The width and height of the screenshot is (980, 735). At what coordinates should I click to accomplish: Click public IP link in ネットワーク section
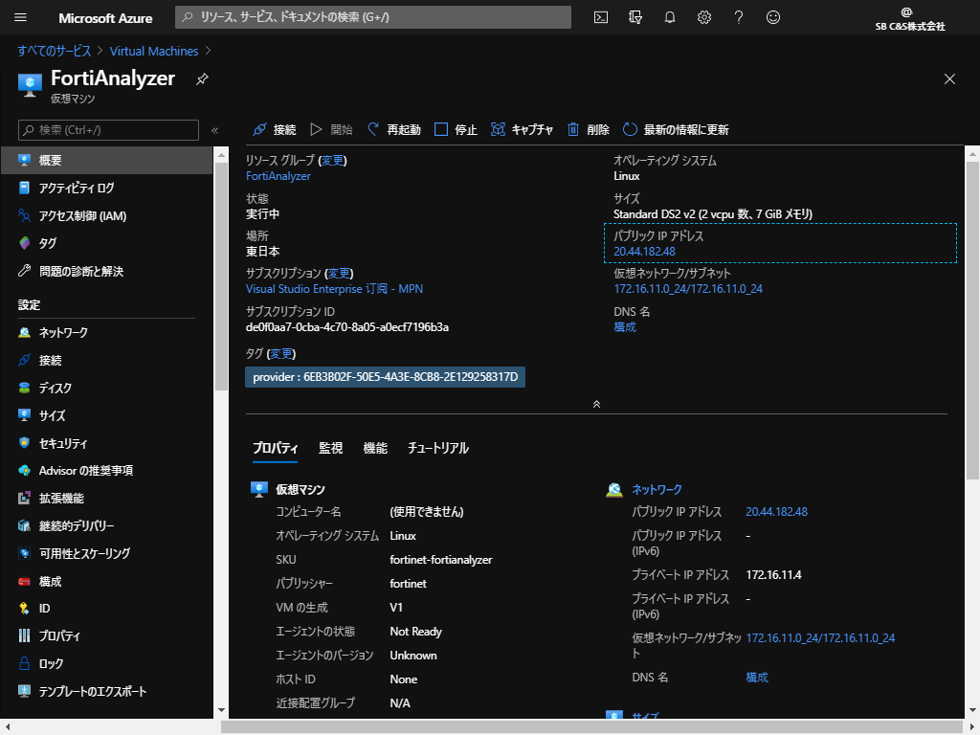click(x=777, y=512)
